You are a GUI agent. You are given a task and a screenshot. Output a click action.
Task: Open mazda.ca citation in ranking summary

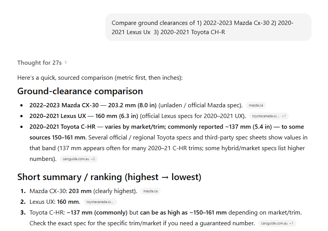[x=150, y=191]
